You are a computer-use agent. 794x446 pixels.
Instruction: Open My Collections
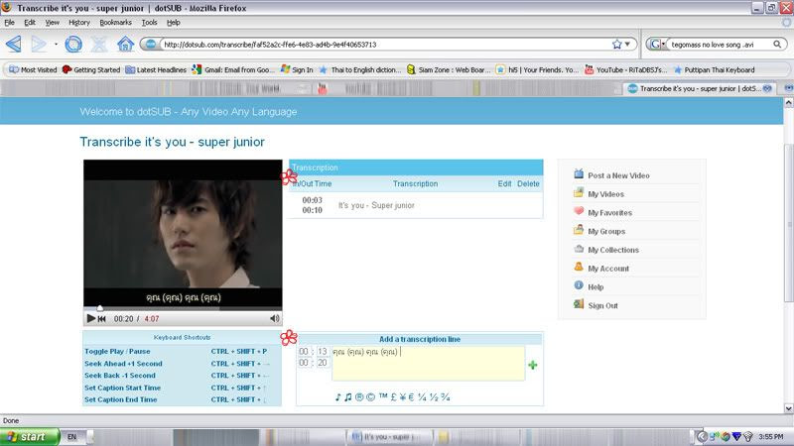(x=613, y=250)
